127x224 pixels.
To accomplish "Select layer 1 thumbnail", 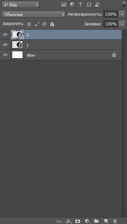I will pos(17,45).
